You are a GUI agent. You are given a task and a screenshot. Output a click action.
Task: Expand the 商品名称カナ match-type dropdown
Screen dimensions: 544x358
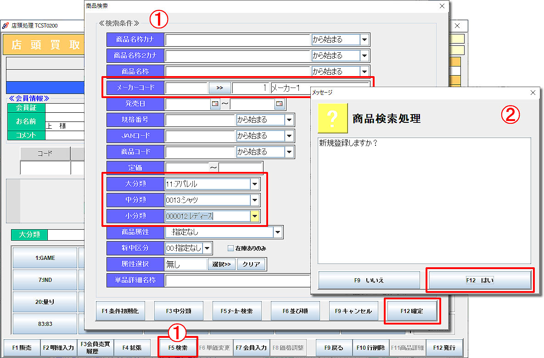coord(365,39)
